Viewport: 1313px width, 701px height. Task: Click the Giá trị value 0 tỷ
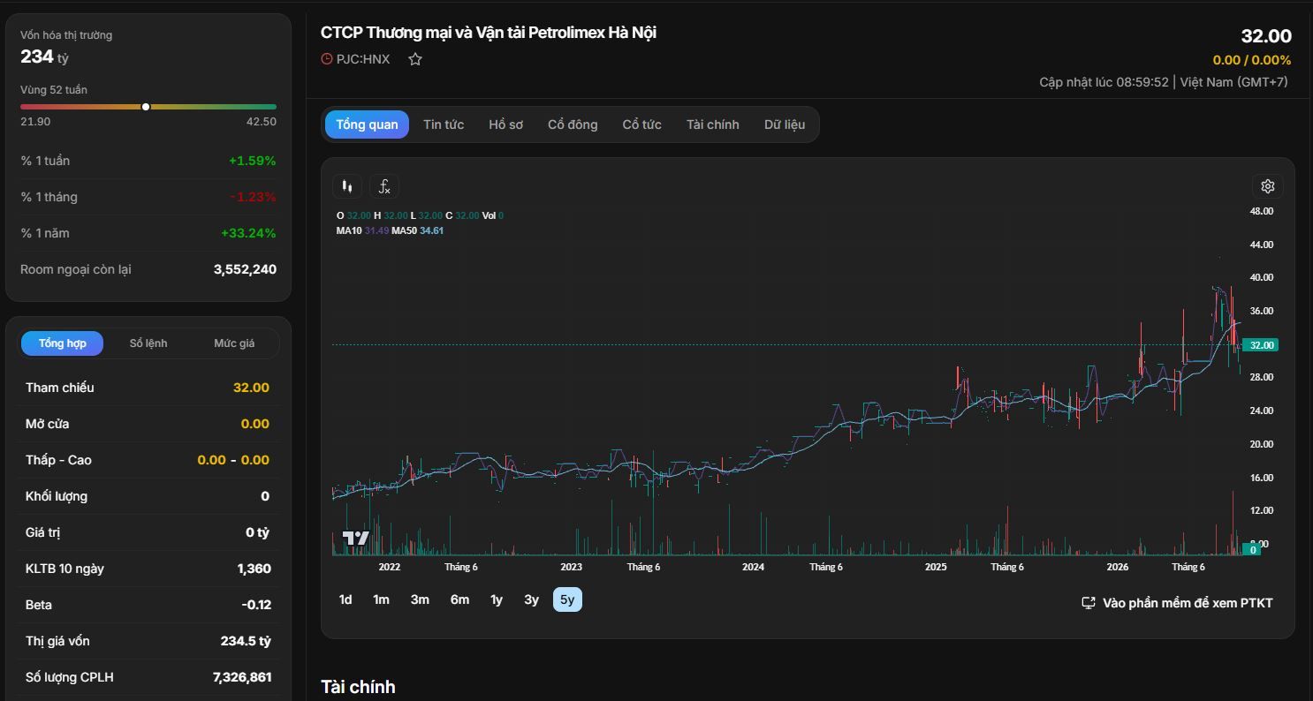click(257, 532)
